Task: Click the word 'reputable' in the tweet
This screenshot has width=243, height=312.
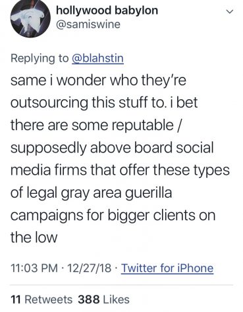Action: point(143,125)
